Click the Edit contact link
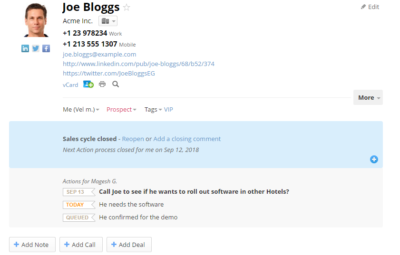 [370, 7]
